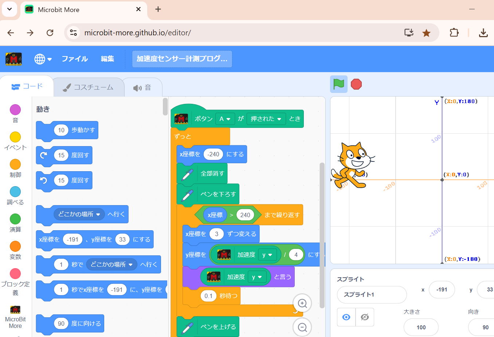Show the sprite with the eye button
Screen dimensions: 494x337
pos(346,317)
